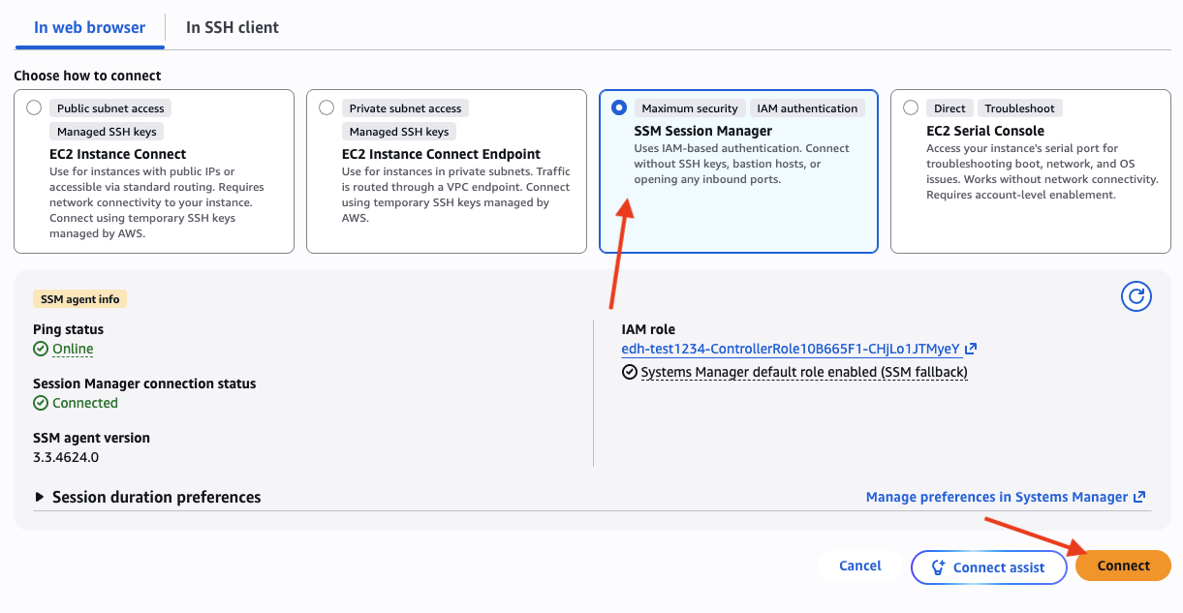Click Managed SSH keys tag under Private subnet
Image resolution: width=1183 pixels, height=613 pixels.
(399, 132)
